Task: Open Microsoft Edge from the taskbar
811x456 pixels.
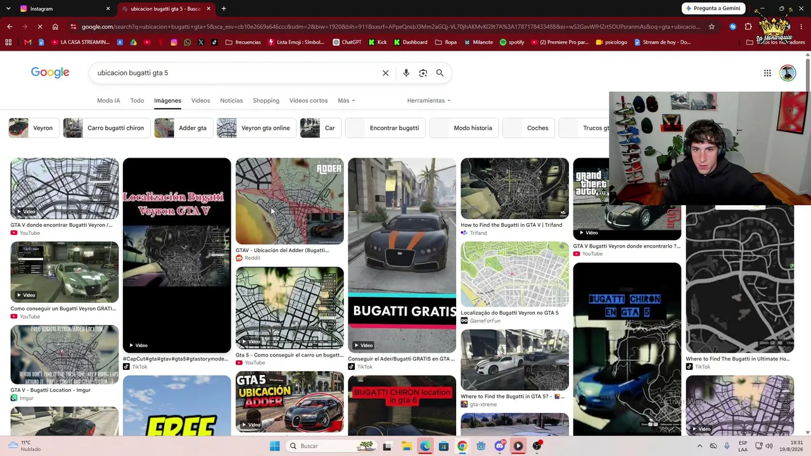Action: 425,446
